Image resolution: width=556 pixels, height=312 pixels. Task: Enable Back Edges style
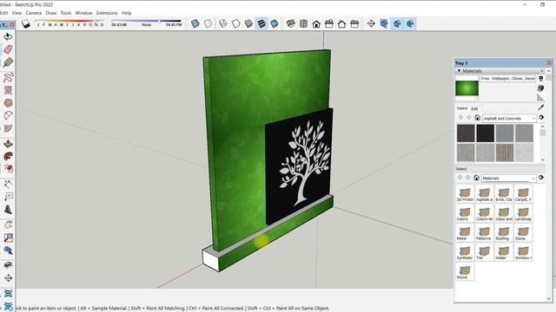click(x=208, y=23)
